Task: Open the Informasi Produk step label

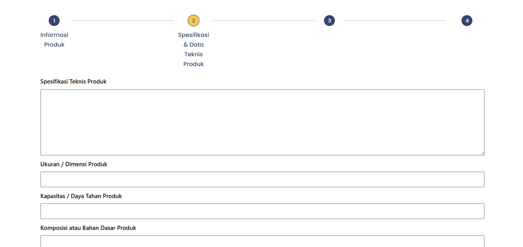Action: point(54,40)
